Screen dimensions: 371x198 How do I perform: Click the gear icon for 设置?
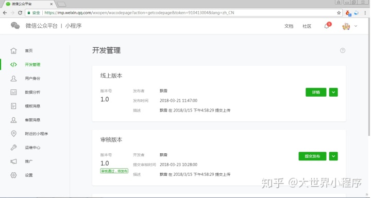(x=14, y=175)
